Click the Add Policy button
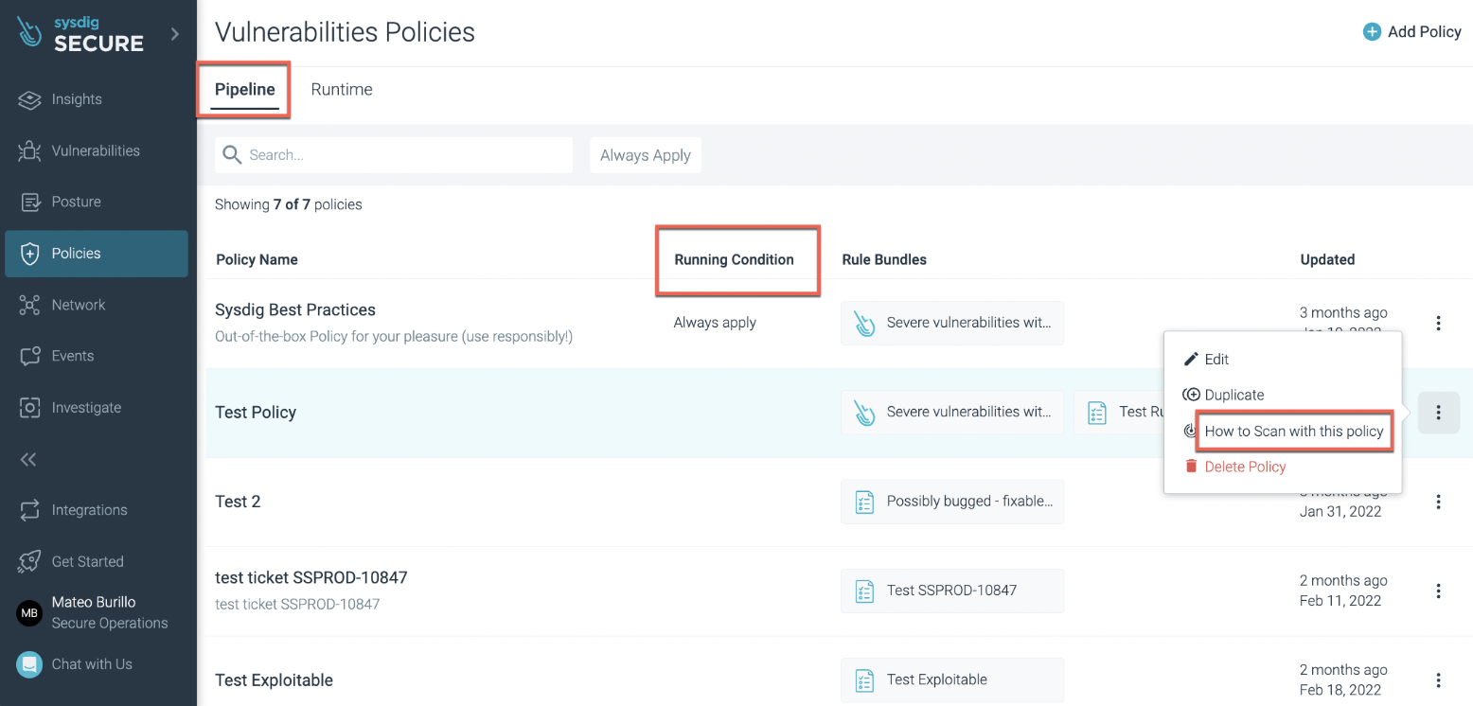 (x=1411, y=32)
